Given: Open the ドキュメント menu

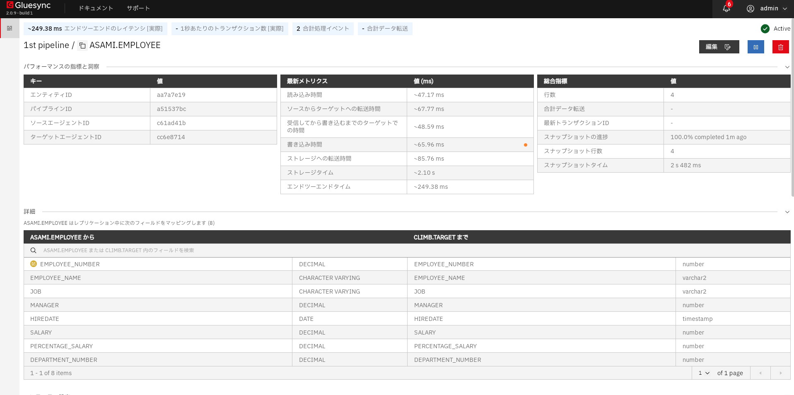Looking at the screenshot, I should pyautogui.click(x=96, y=8).
